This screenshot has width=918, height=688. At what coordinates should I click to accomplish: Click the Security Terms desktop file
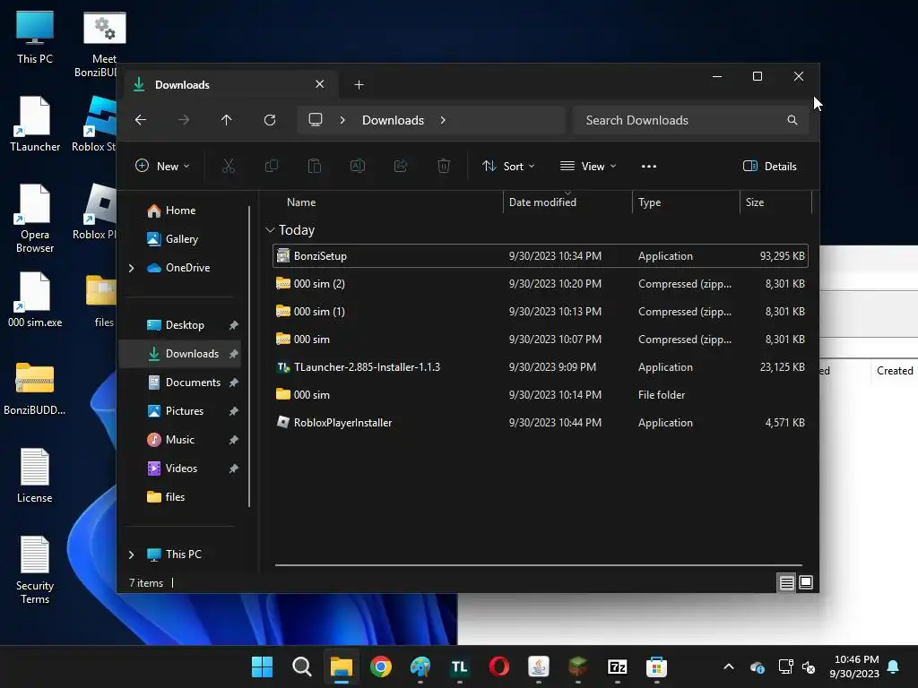[35, 570]
